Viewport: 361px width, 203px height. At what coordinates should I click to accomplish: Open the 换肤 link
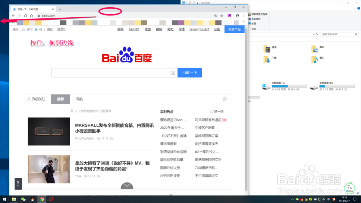50,29
